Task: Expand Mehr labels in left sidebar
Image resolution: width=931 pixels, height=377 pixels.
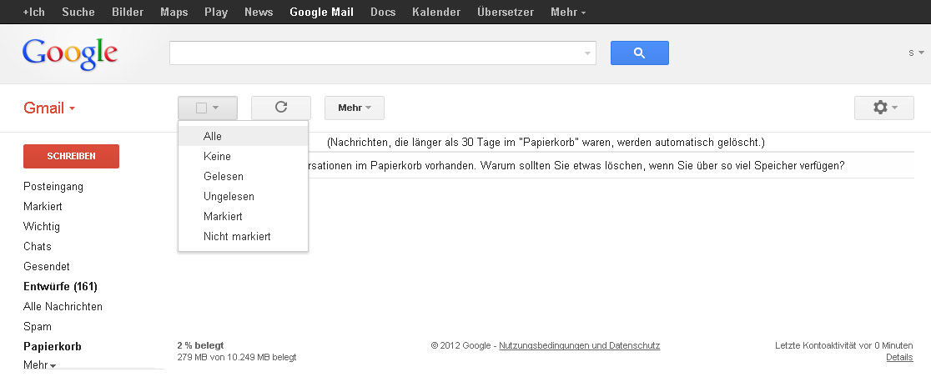Action: point(39,365)
